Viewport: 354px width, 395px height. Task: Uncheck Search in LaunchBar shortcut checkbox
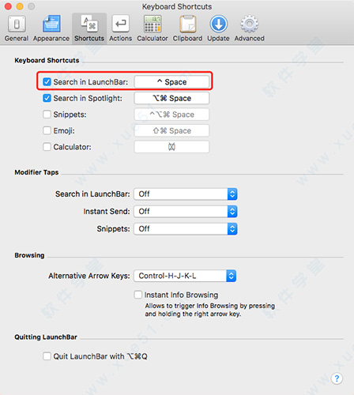[47, 82]
